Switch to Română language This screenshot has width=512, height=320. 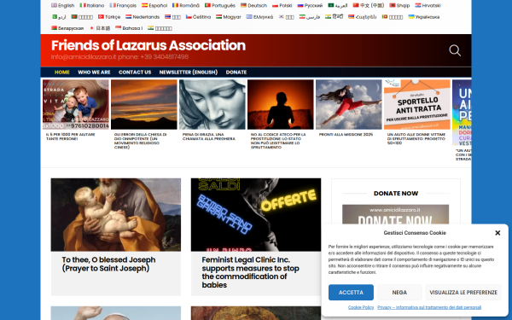185,5
